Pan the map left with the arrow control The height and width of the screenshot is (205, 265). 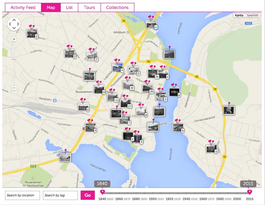point(10,24)
